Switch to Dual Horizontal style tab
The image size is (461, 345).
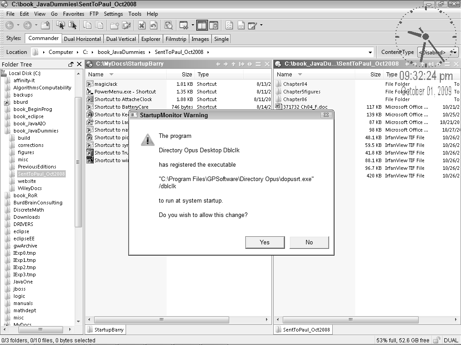click(x=82, y=39)
